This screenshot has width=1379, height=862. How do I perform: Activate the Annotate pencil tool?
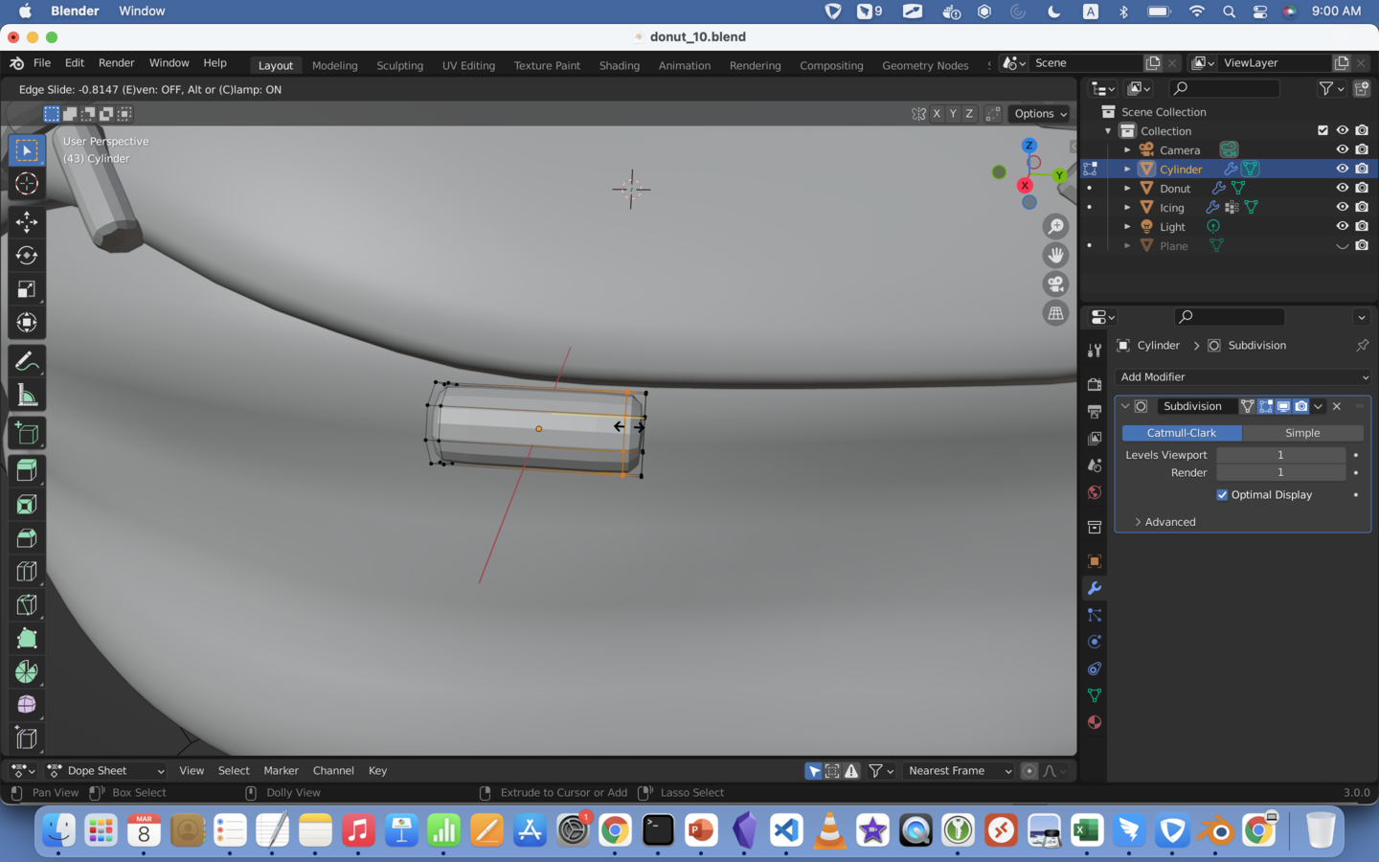tap(27, 362)
